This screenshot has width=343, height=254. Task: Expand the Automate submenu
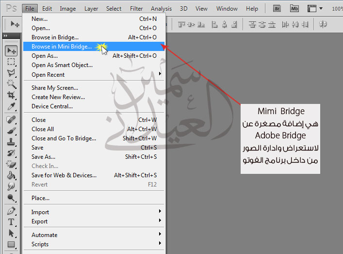(x=94, y=235)
